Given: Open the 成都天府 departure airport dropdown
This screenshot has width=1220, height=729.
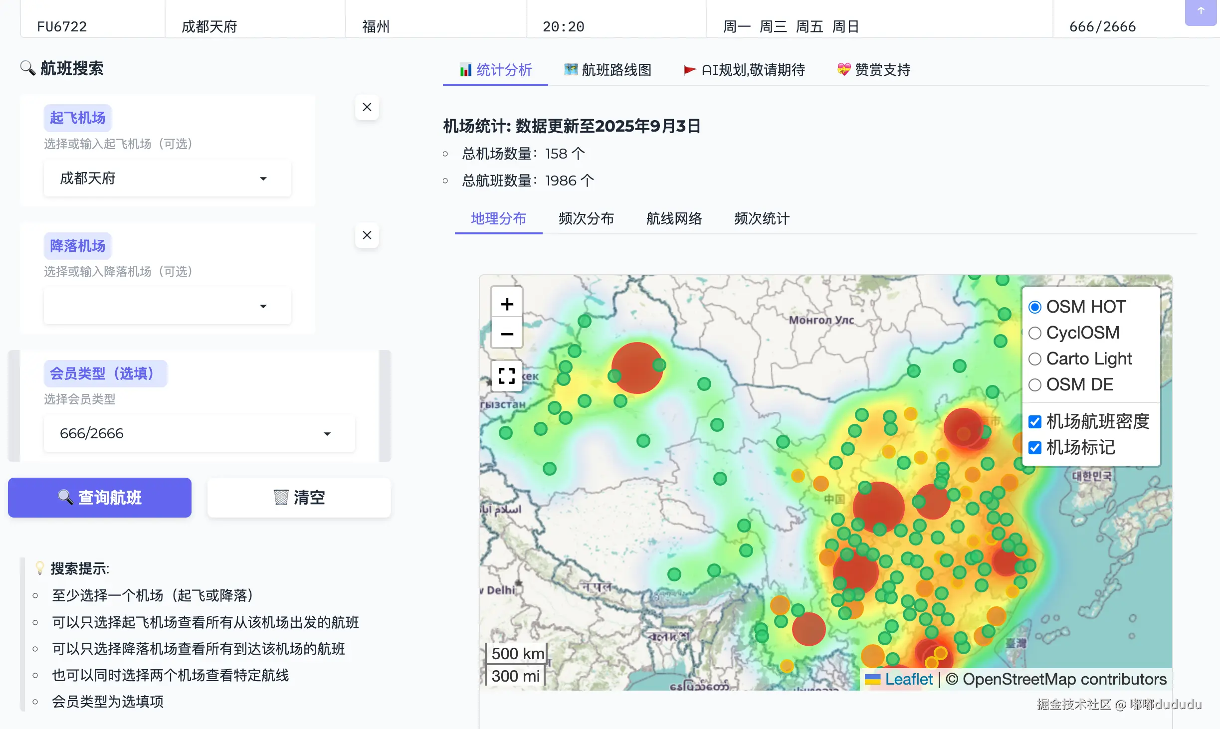Looking at the screenshot, I should (168, 179).
